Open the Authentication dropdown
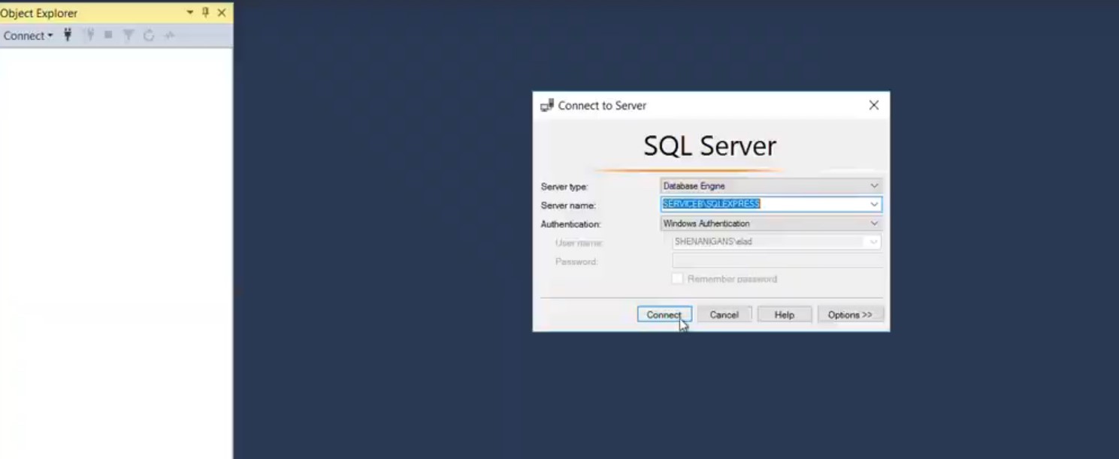1119x459 pixels. (771, 223)
